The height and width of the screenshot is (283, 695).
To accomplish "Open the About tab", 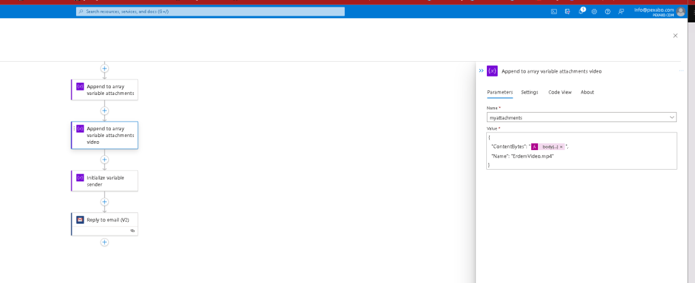I will click(588, 92).
